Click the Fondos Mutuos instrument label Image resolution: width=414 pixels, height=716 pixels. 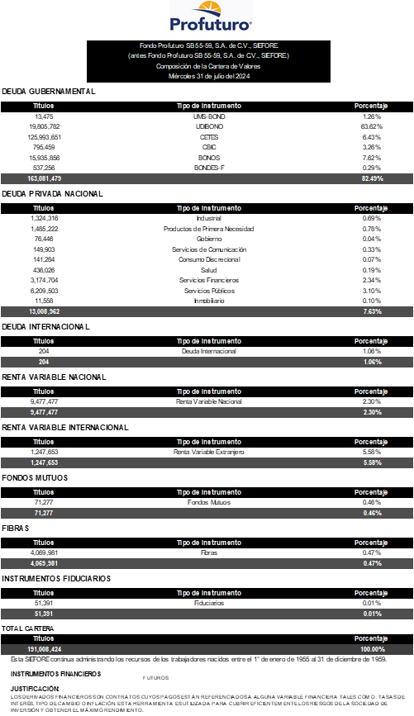coord(209,502)
